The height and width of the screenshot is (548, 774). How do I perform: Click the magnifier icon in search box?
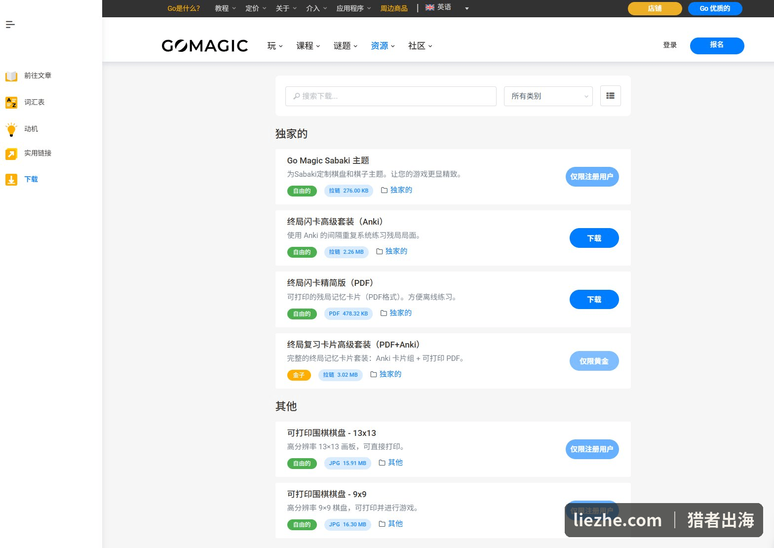[x=296, y=96]
